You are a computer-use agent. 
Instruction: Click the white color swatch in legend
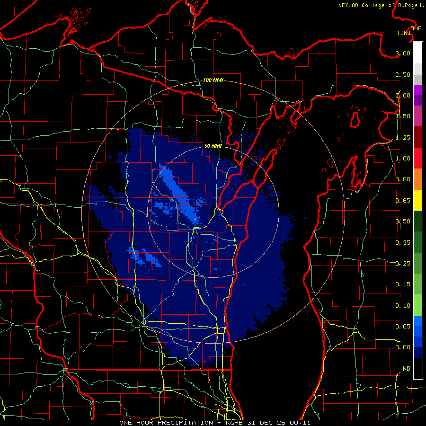pyautogui.click(x=418, y=53)
